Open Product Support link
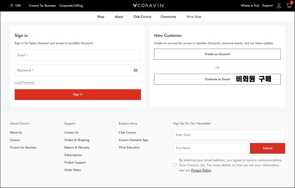This screenshot has height=188, width=295. tap(75, 162)
